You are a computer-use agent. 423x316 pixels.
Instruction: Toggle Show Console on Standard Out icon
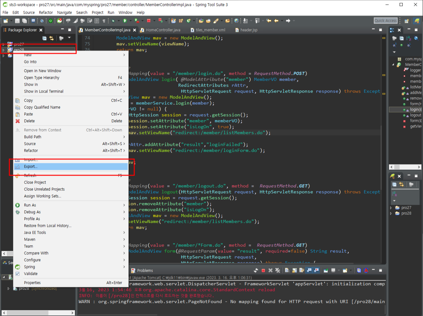point(309,271)
